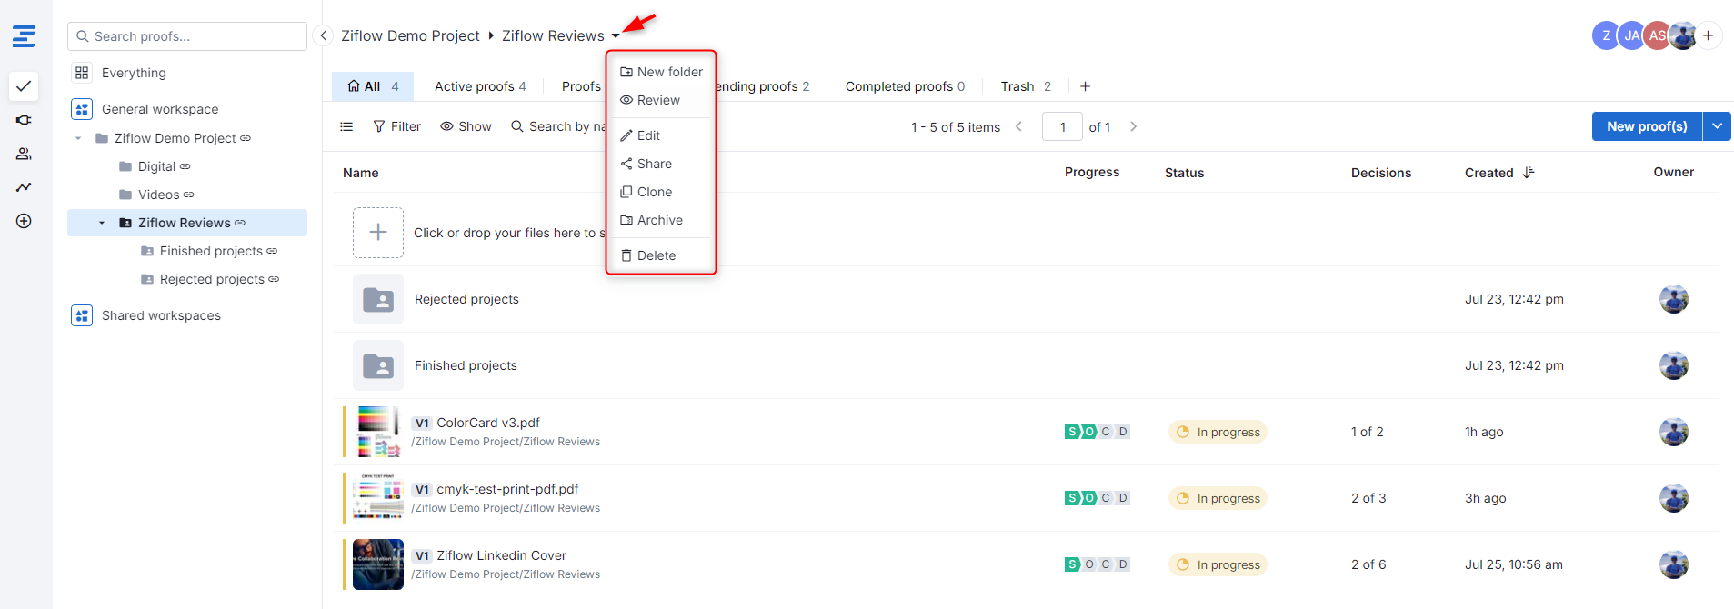Click the Finished projects folder icon in list
Image resolution: width=1734 pixels, height=609 pixels.
pyautogui.click(x=378, y=365)
